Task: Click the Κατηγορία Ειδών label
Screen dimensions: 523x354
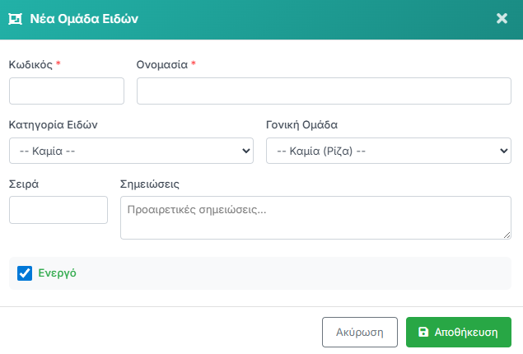Action: 54,125
